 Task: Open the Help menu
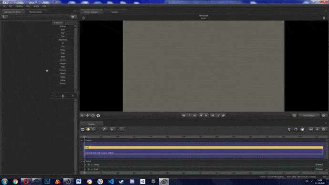pos(44,6)
